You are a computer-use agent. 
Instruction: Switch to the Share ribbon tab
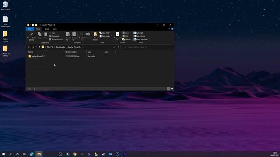coord(47,29)
